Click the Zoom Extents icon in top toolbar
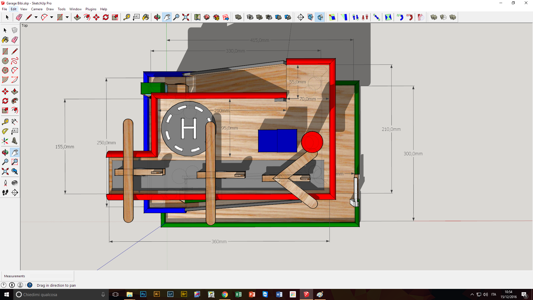Viewport: 533px width, 300px height. [185, 17]
